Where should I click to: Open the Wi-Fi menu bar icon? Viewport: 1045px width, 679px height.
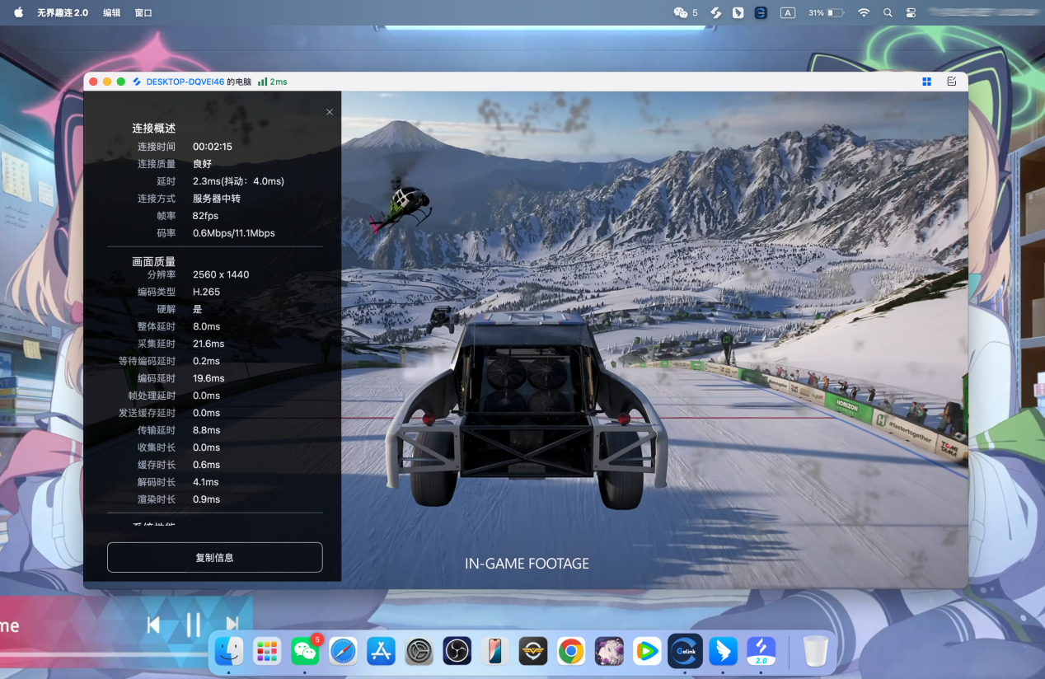pos(864,13)
